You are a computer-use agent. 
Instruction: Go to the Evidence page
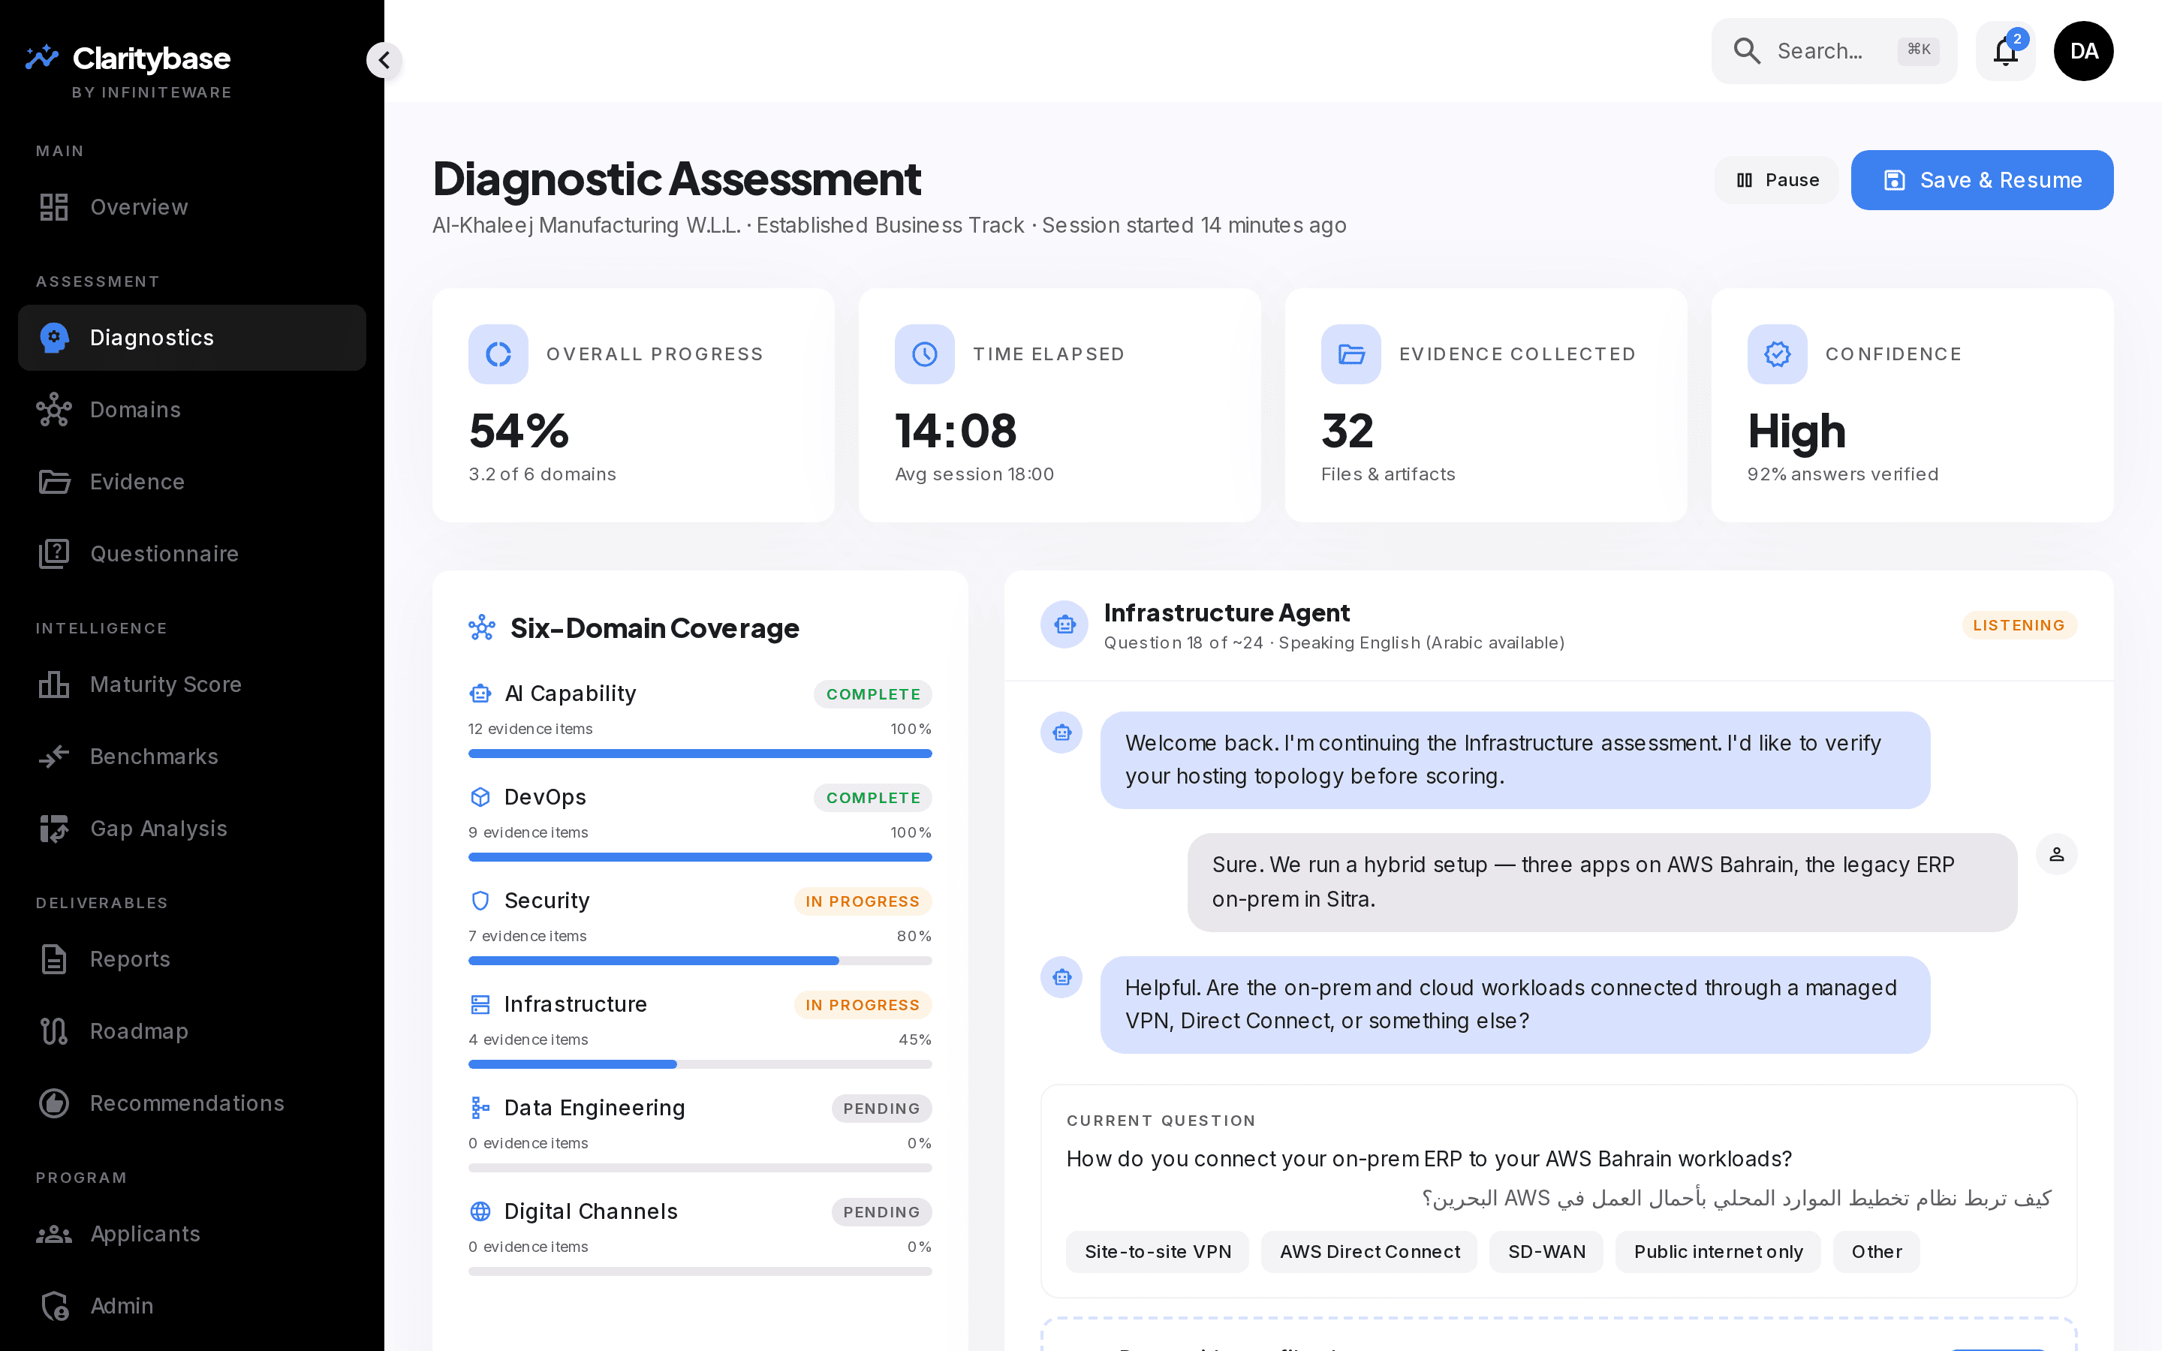192,482
